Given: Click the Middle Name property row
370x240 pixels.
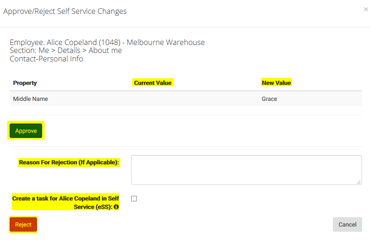Looking at the screenshot, I should pyautogui.click(x=186, y=99).
